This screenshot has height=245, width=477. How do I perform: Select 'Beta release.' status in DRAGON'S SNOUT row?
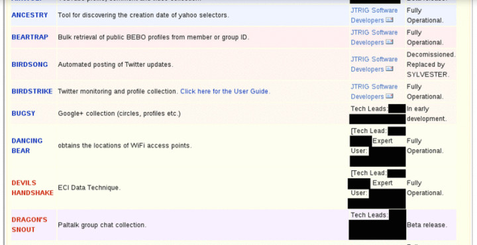[427, 225]
